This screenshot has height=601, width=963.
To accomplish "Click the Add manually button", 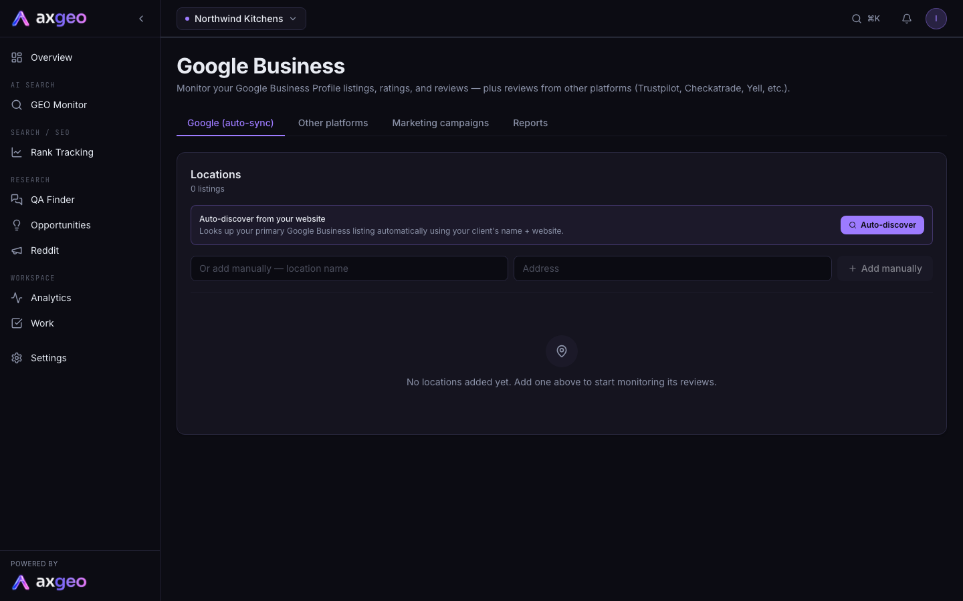I will (x=885, y=268).
